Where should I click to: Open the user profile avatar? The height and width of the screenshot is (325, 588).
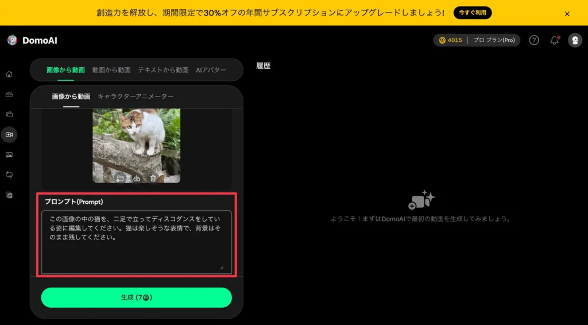[x=575, y=40]
